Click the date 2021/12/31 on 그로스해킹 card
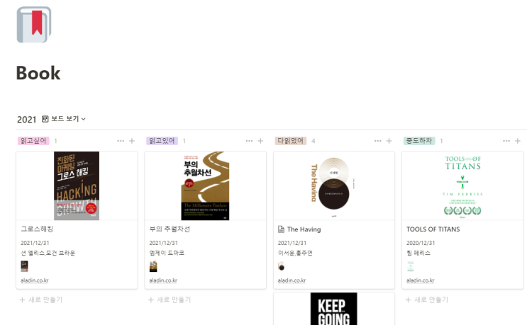527x325 pixels. [35, 243]
